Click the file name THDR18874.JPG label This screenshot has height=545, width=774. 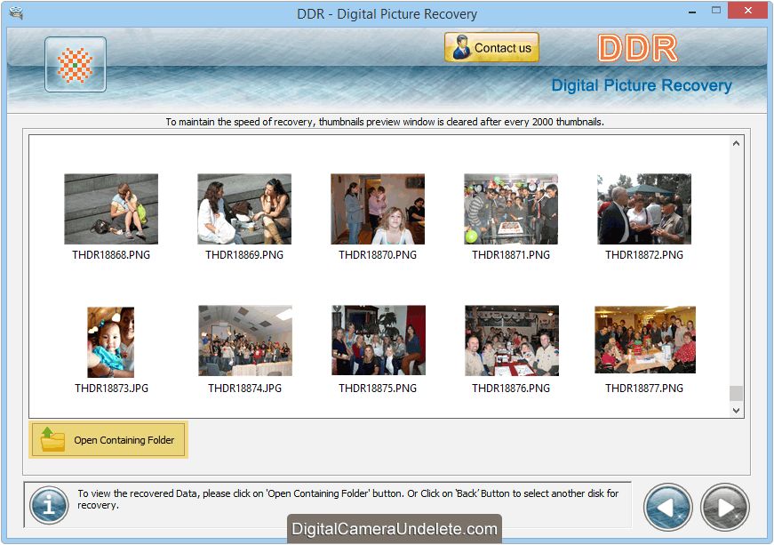[245, 388]
